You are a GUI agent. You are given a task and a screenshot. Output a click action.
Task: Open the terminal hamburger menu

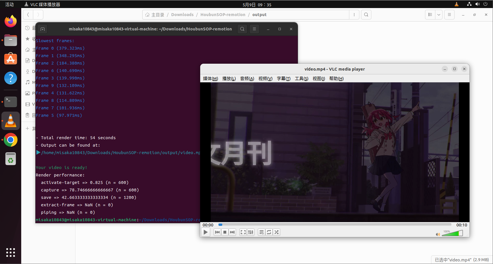254,29
